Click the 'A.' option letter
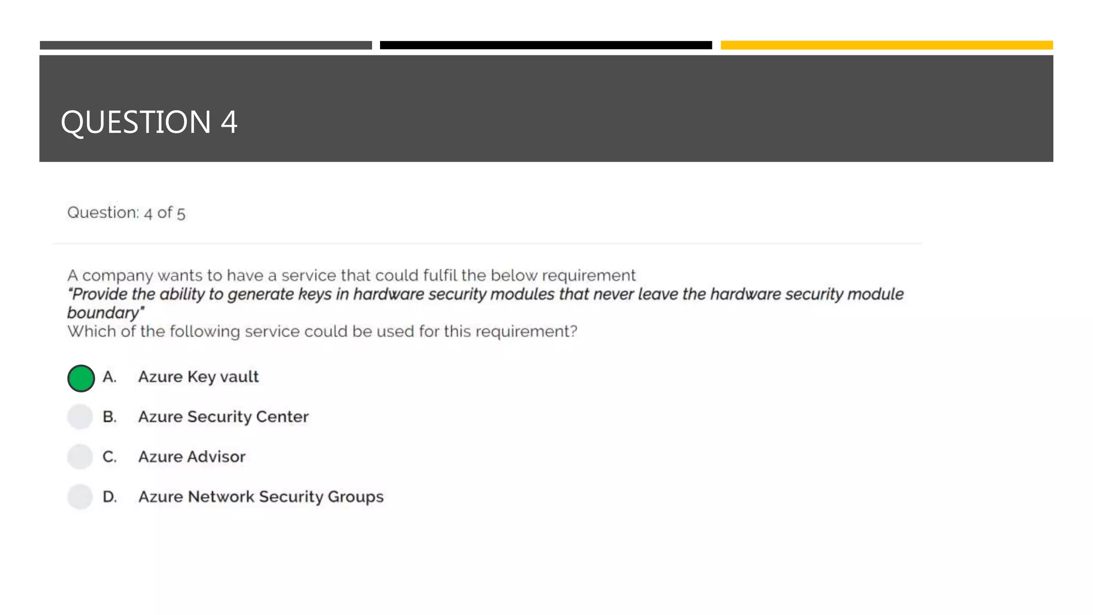 [109, 377]
